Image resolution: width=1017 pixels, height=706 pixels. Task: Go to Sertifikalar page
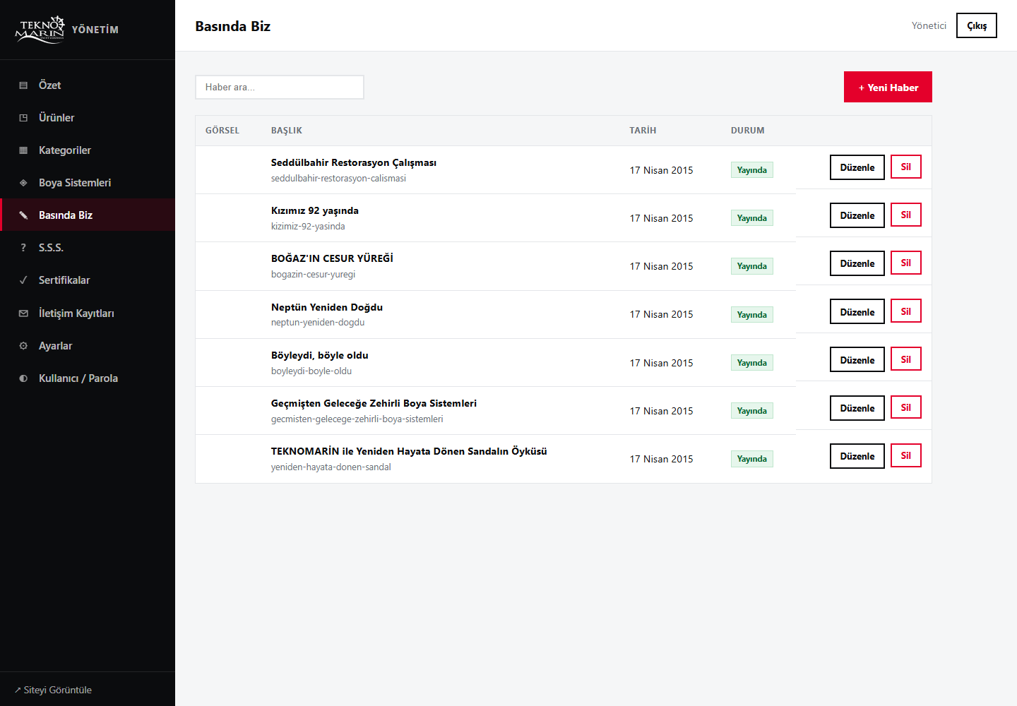pos(88,280)
